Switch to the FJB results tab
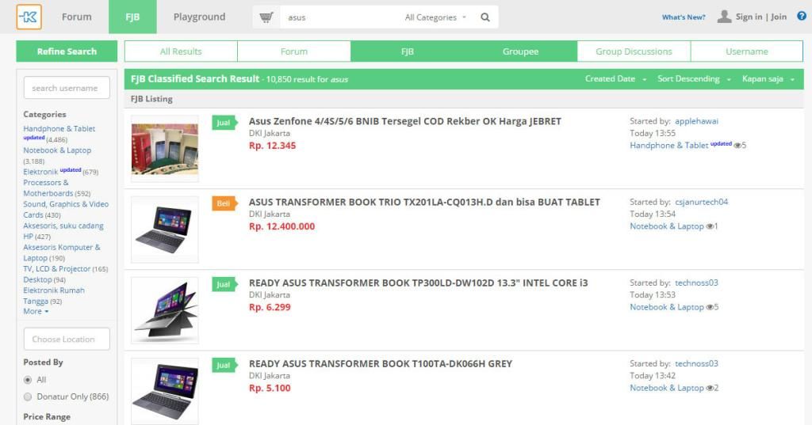Screen dimensions: 812x425 click(408, 51)
